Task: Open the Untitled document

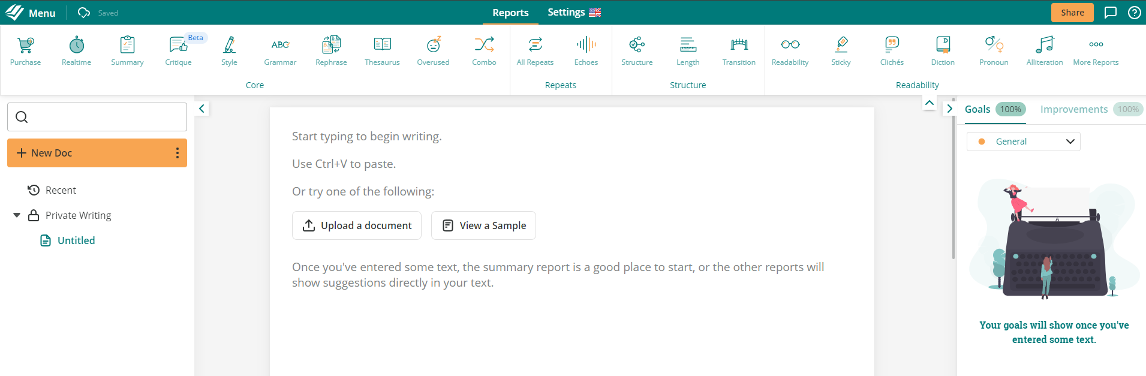Action: tap(68, 240)
